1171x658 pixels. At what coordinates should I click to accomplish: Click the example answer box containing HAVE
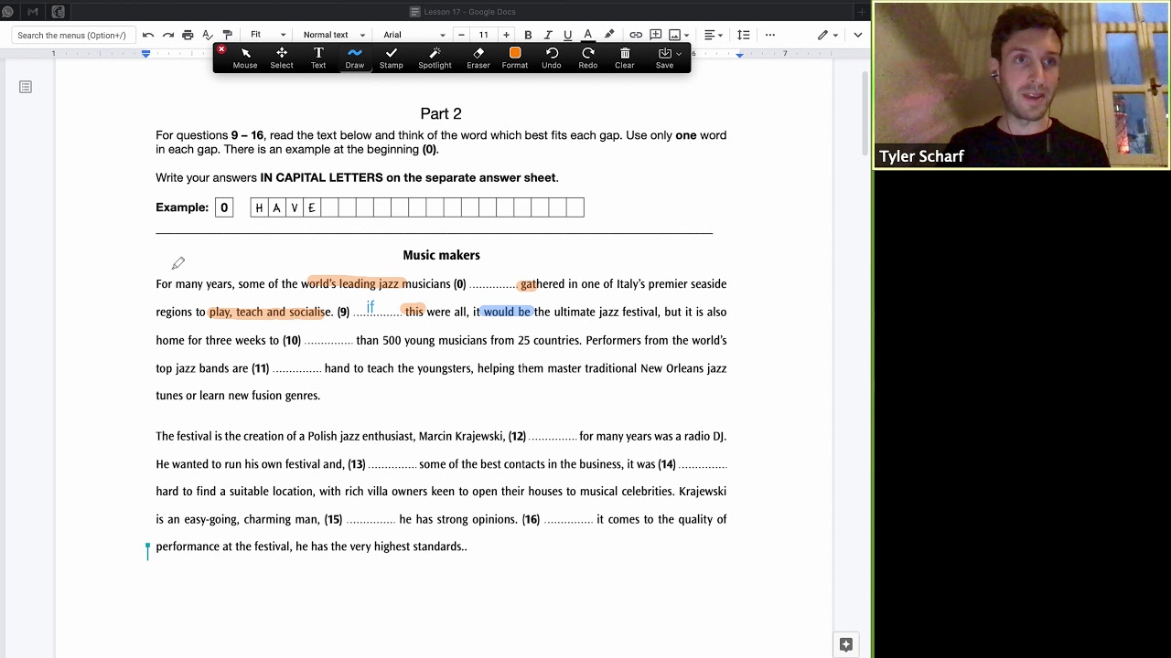click(417, 207)
